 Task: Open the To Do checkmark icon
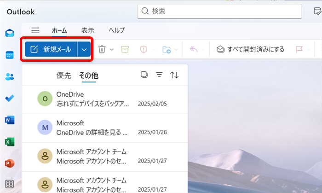[10, 99]
